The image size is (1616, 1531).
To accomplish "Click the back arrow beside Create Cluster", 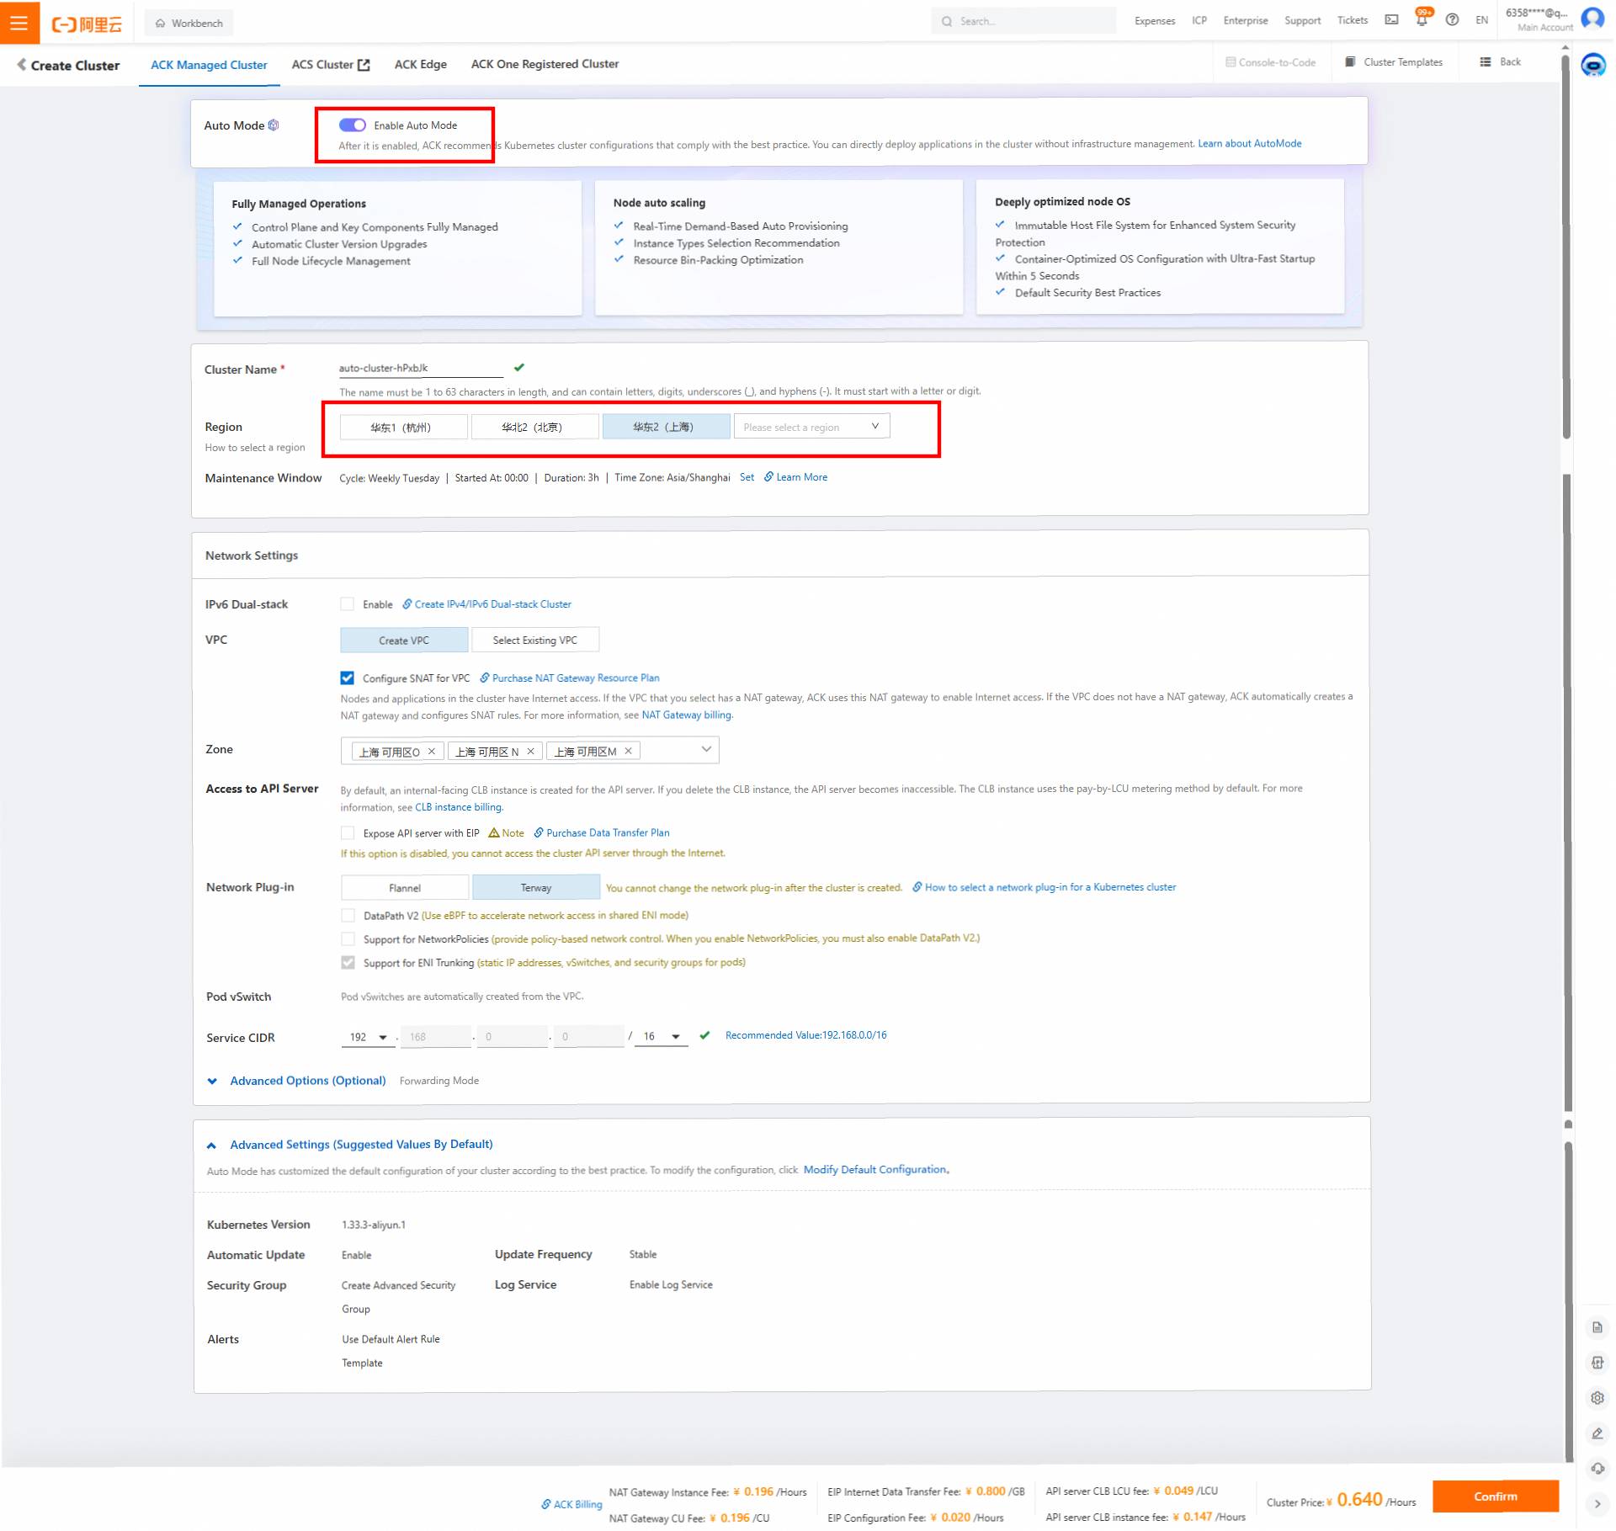I will pyautogui.click(x=21, y=65).
